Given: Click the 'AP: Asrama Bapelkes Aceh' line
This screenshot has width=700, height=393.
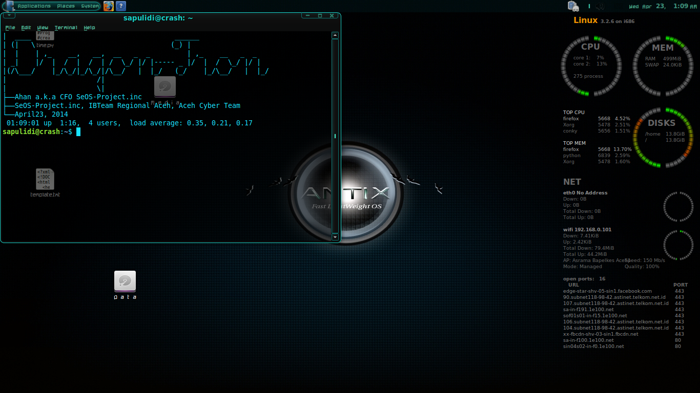Looking at the screenshot, I should pyautogui.click(x=596, y=260).
